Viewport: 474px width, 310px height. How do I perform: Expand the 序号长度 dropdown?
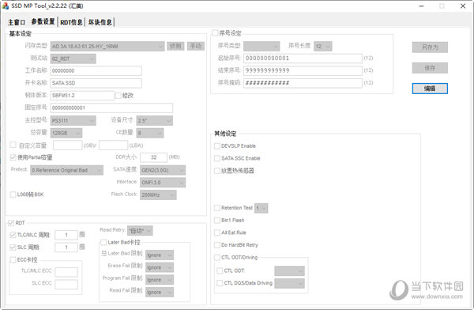coord(323,47)
